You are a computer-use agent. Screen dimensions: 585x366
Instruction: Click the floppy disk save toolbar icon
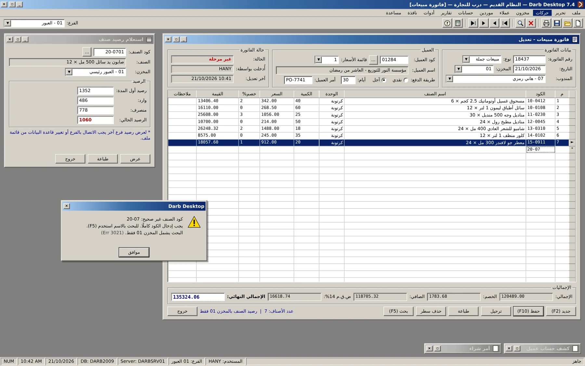coord(557,23)
